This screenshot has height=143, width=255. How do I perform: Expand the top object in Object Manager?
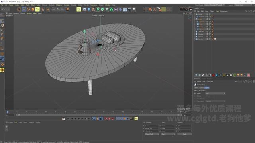[195, 14]
